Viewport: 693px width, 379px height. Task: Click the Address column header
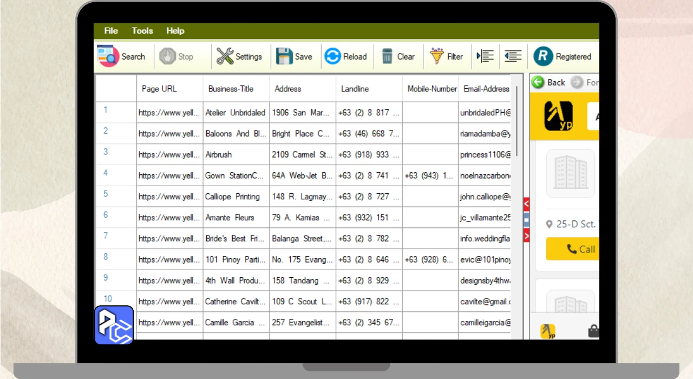pos(303,89)
